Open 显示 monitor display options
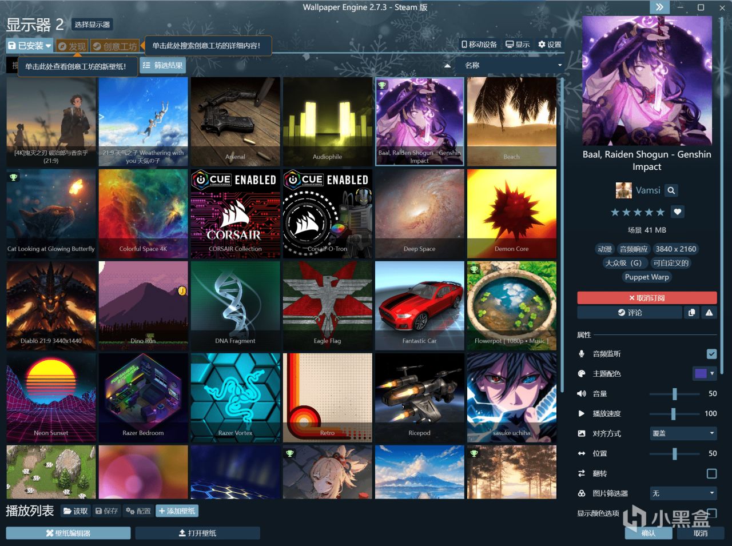 pos(518,45)
